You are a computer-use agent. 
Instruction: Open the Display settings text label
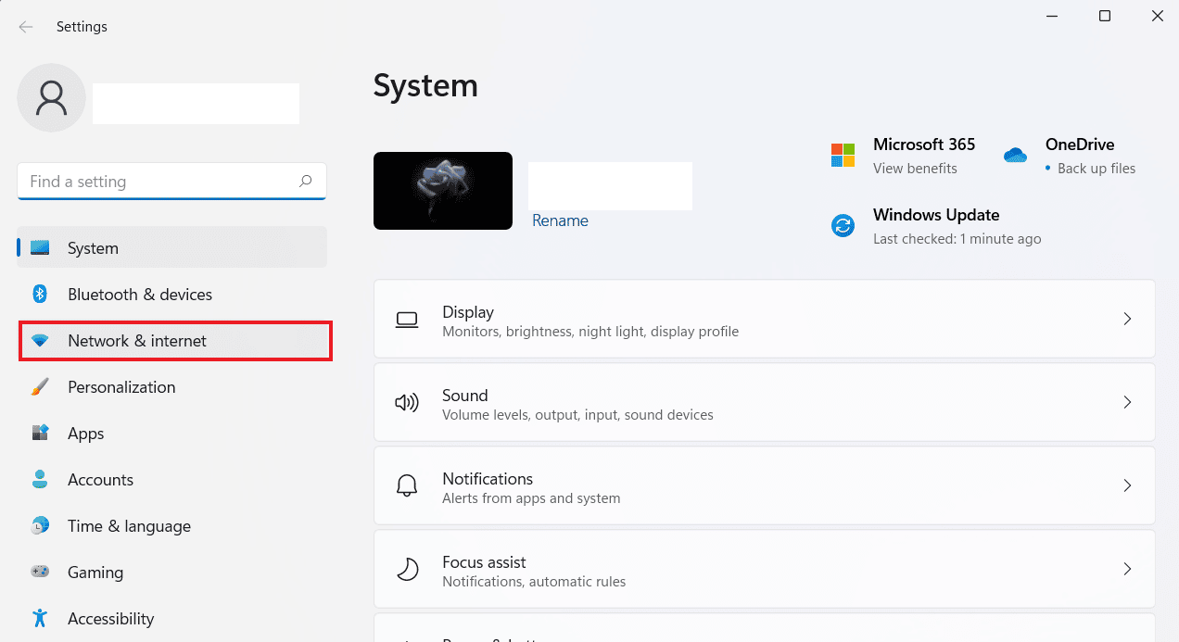468,312
